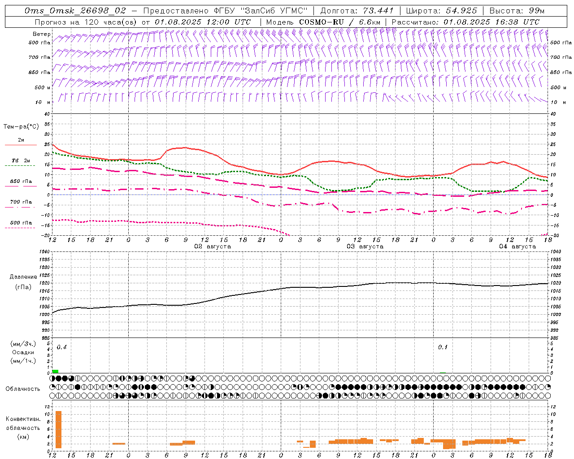The height and width of the screenshot is (459, 574).
Task: Click the (гПа) unit label under Давление
Action: coord(23,287)
